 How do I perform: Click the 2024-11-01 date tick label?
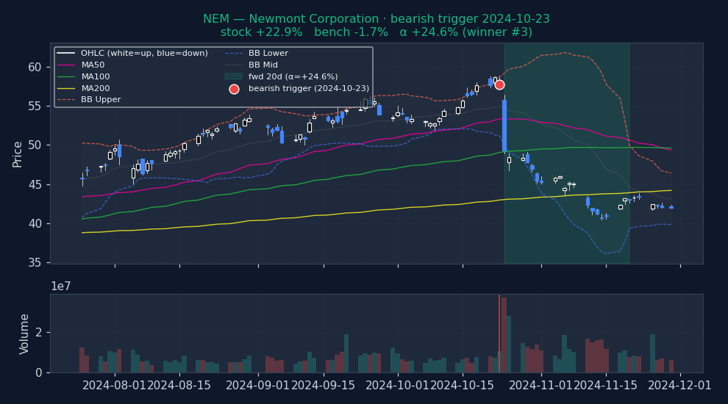(x=540, y=386)
